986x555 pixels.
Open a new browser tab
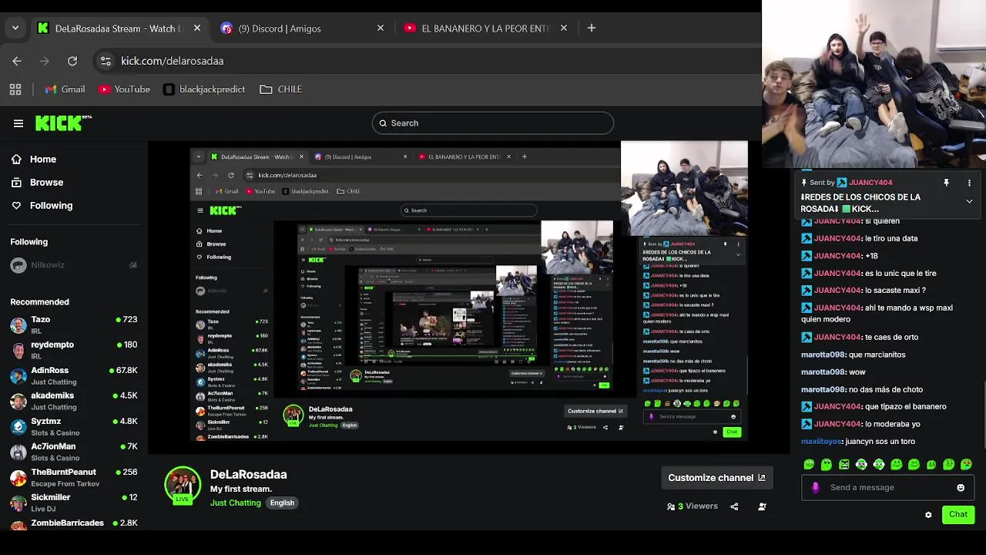(592, 28)
